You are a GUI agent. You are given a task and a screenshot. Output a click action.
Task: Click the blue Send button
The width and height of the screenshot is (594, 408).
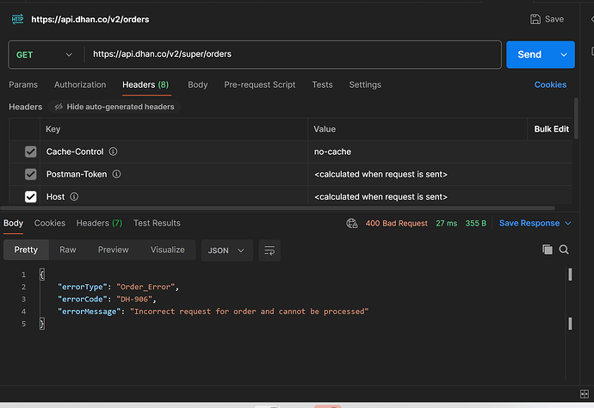pyautogui.click(x=529, y=54)
